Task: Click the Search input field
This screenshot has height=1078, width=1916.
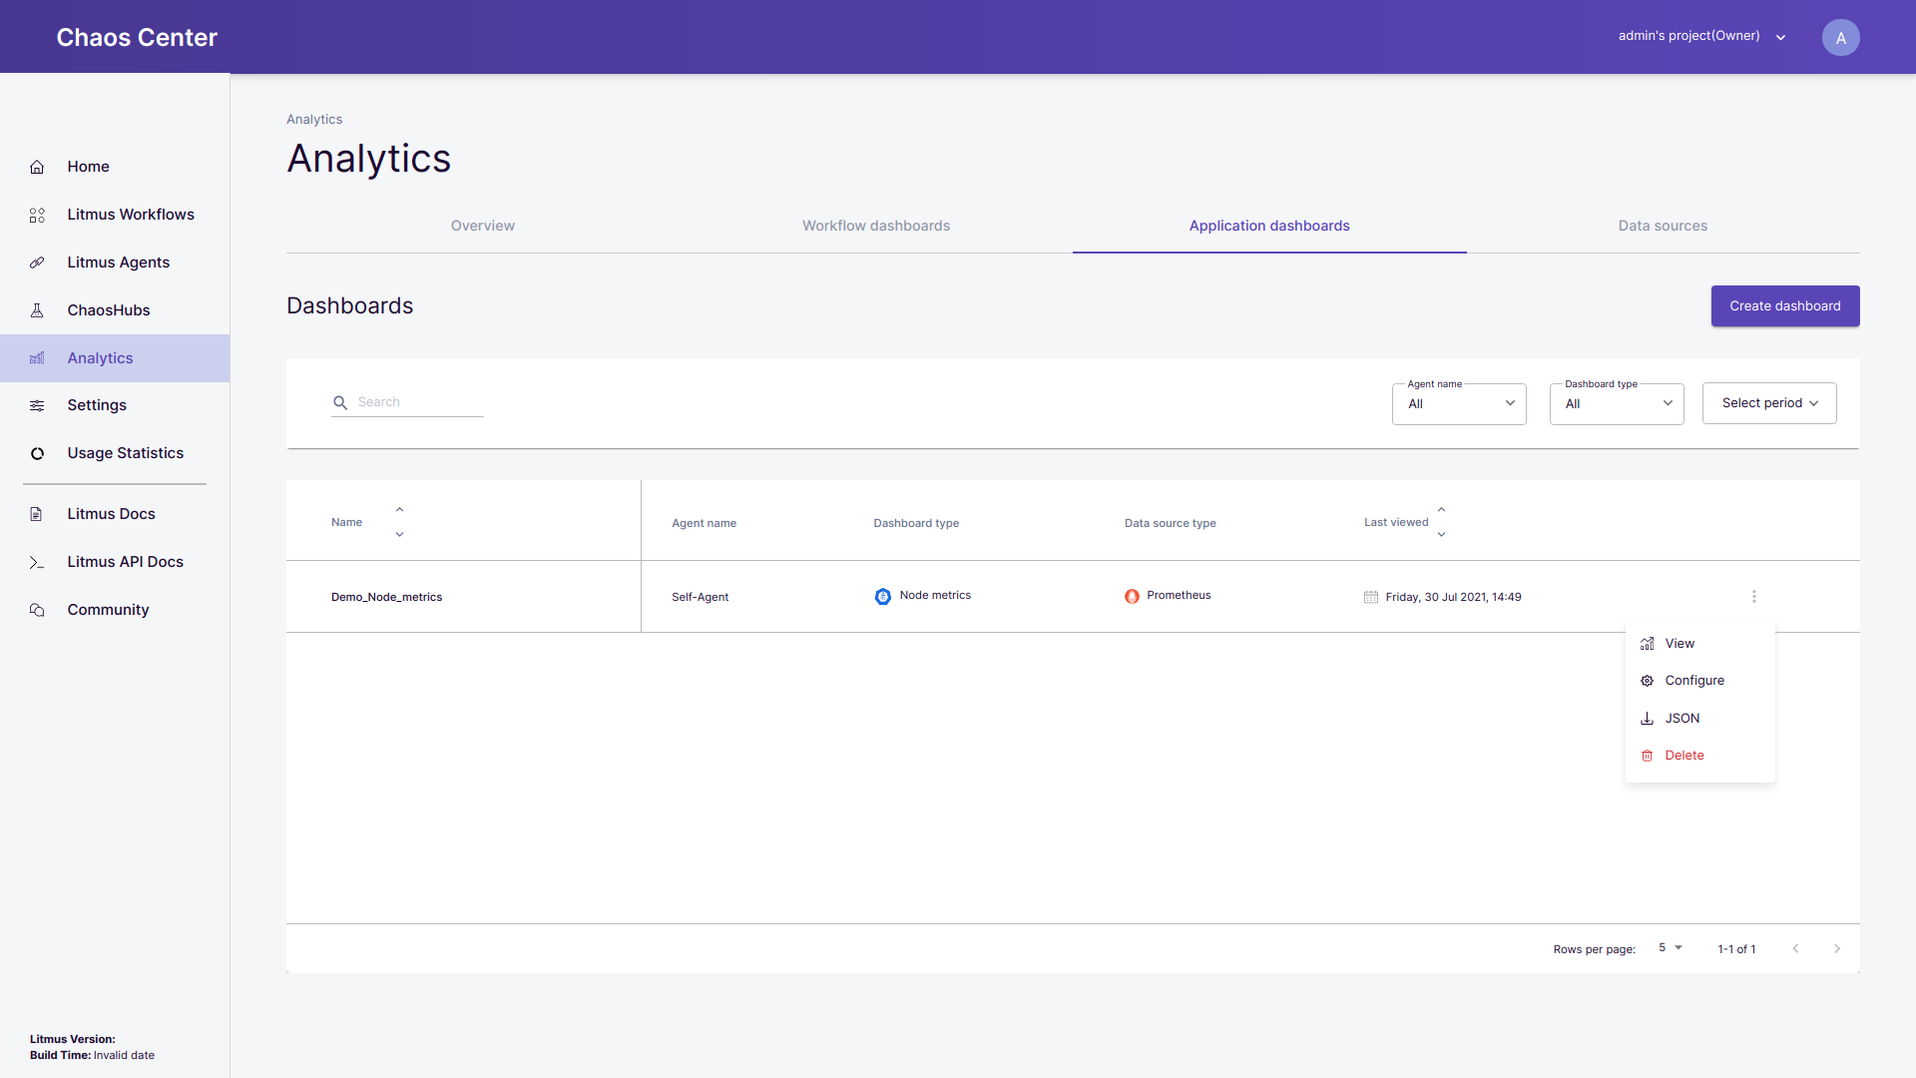Action: click(419, 402)
